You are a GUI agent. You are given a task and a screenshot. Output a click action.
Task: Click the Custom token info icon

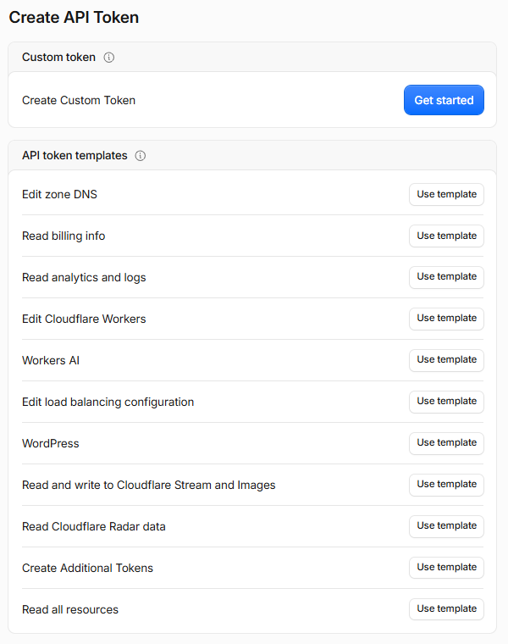pos(108,57)
